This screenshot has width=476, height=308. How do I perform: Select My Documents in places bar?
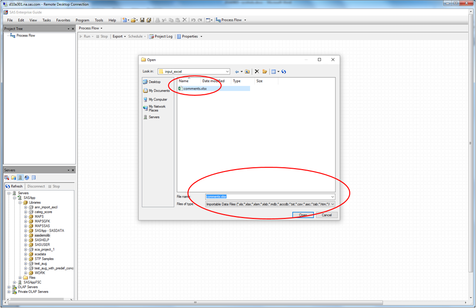156,91
